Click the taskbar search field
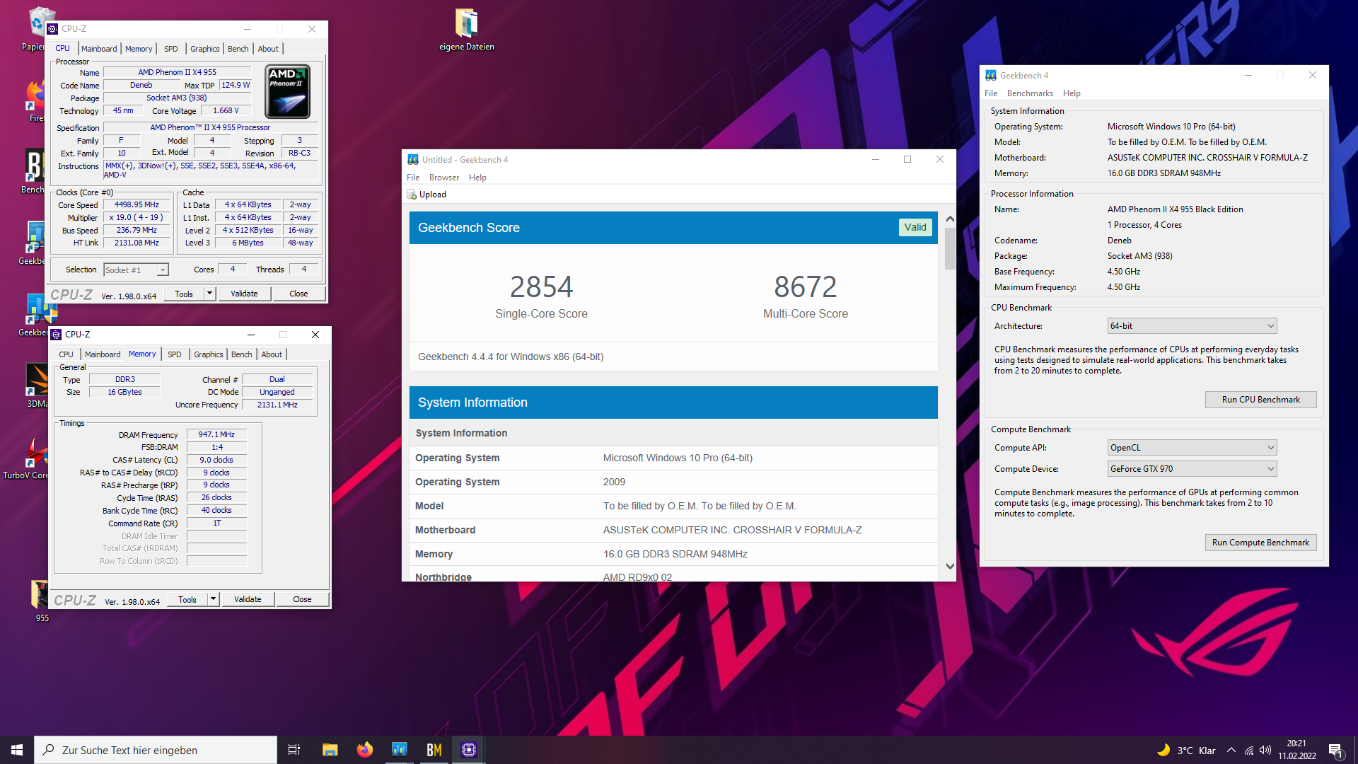The height and width of the screenshot is (764, 1358). (x=156, y=750)
